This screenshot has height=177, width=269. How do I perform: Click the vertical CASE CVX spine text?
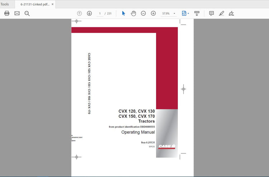(89, 83)
